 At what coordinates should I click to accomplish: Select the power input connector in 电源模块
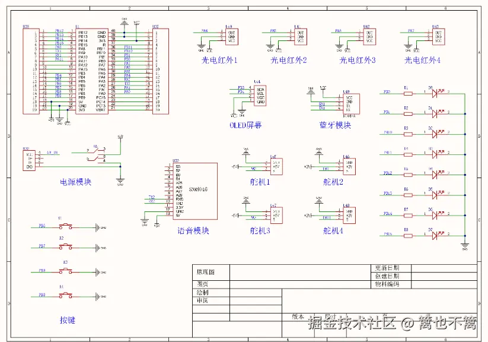29,160
